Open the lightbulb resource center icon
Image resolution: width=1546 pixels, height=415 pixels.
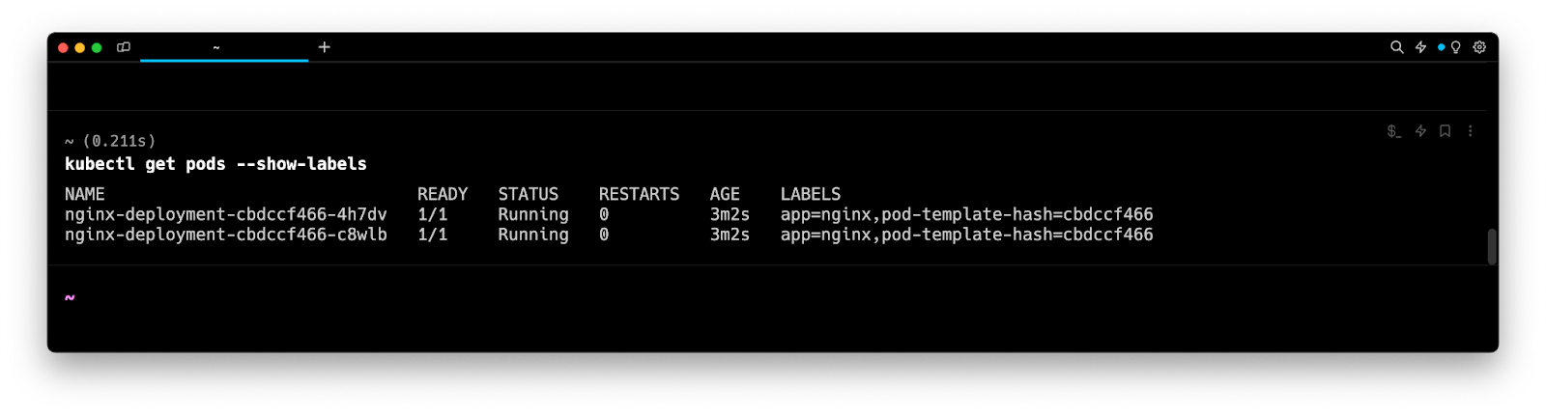point(1455,47)
